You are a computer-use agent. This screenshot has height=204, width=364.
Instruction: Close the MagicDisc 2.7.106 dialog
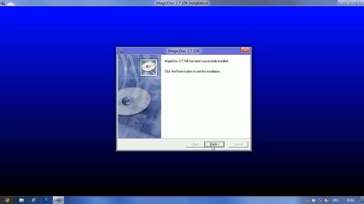(x=245, y=50)
